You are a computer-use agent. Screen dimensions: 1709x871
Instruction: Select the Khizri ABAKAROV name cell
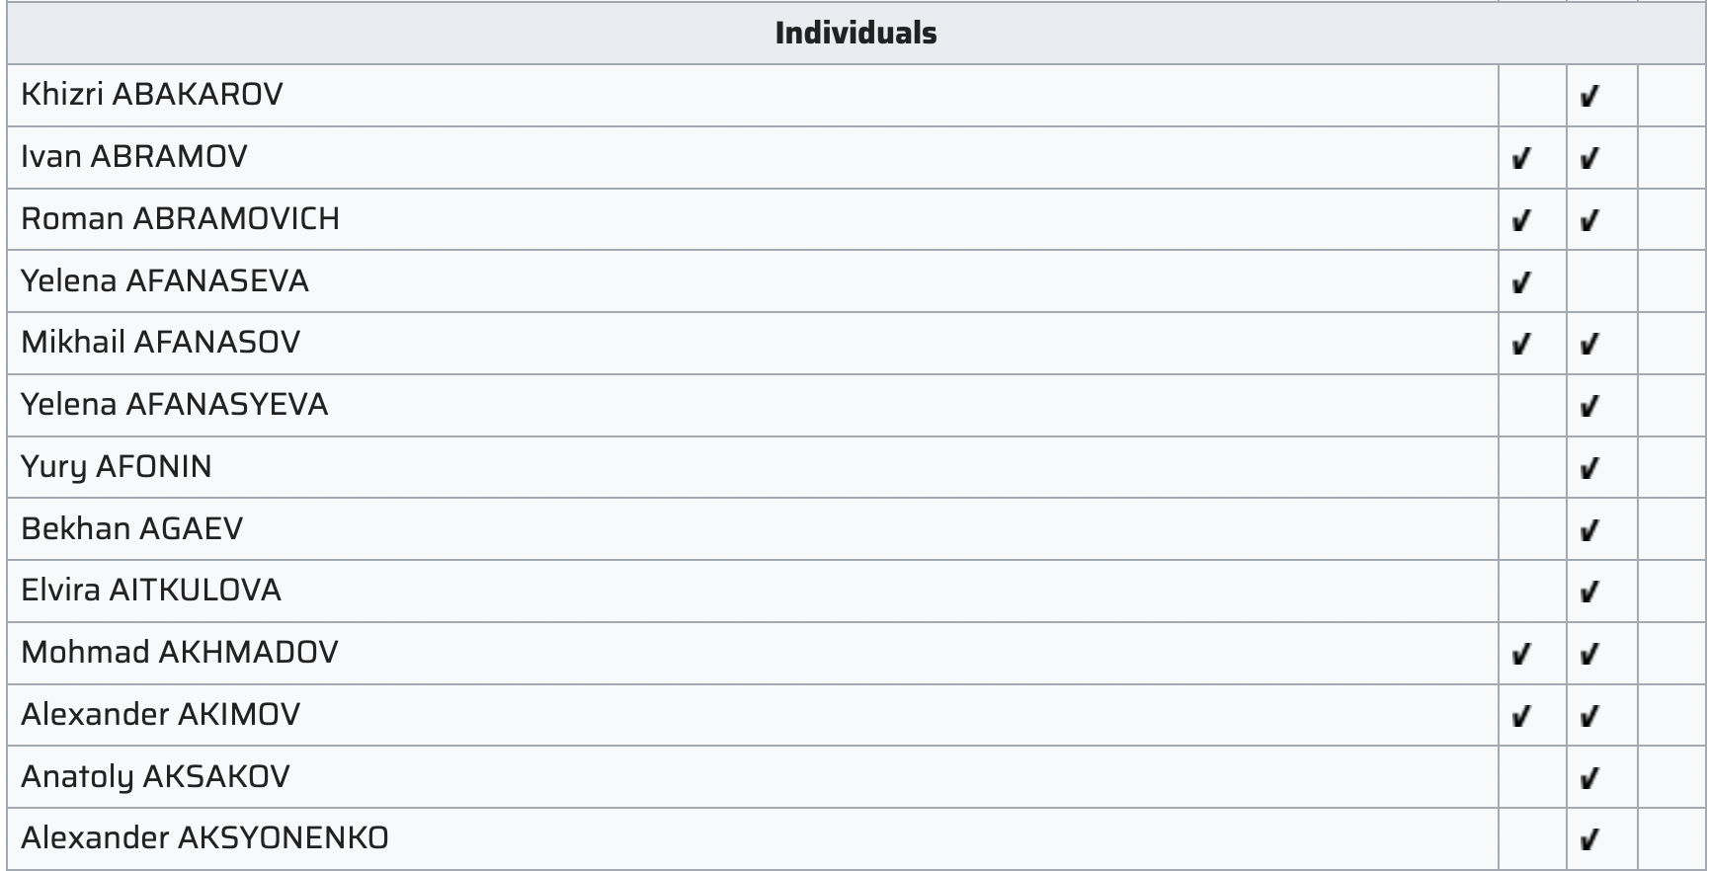point(753,95)
